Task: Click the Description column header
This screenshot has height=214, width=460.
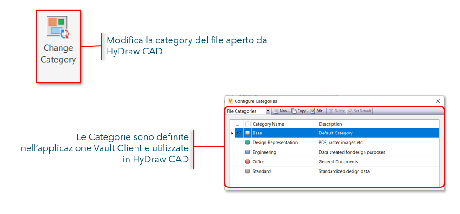Action: (378, 124)
